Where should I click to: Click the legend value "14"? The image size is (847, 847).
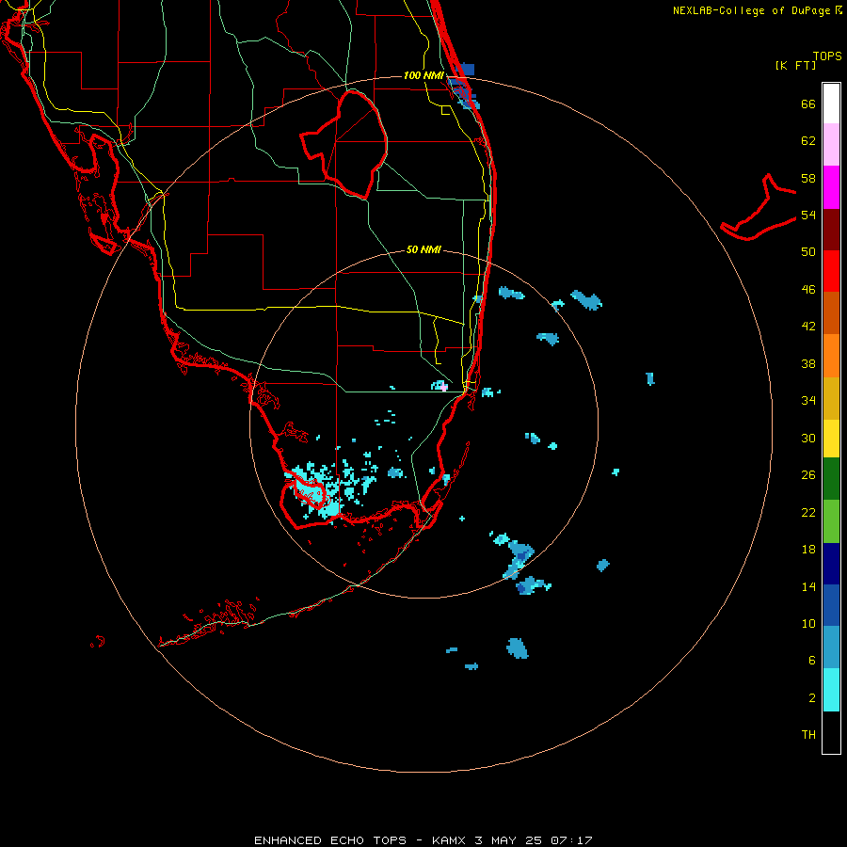[x=808, y=586]
